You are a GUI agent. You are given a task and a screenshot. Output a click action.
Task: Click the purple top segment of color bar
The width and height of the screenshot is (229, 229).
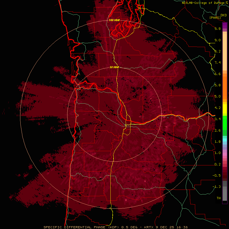click(225, 26)
